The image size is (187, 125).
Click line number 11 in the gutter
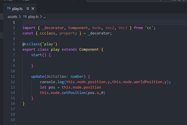[x=13, y=76]
